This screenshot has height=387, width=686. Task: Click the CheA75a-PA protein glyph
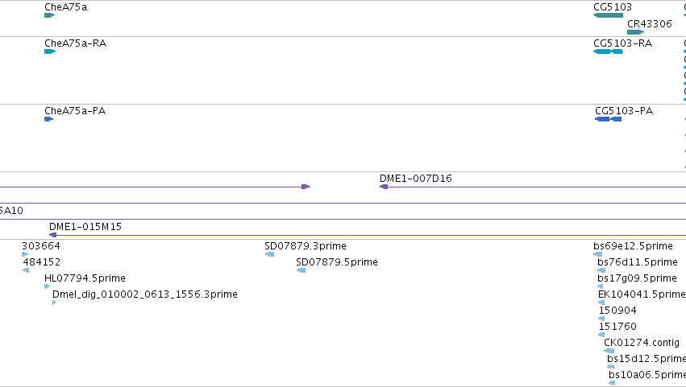click(48, 119)
